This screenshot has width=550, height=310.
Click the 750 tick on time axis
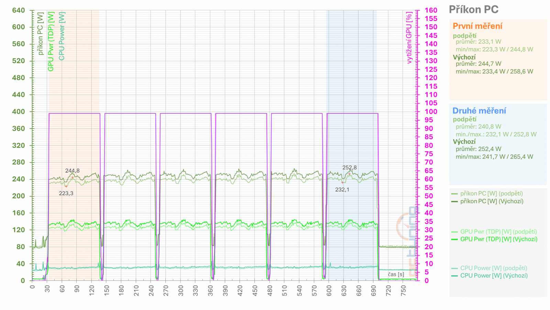[x=404, y=290]
